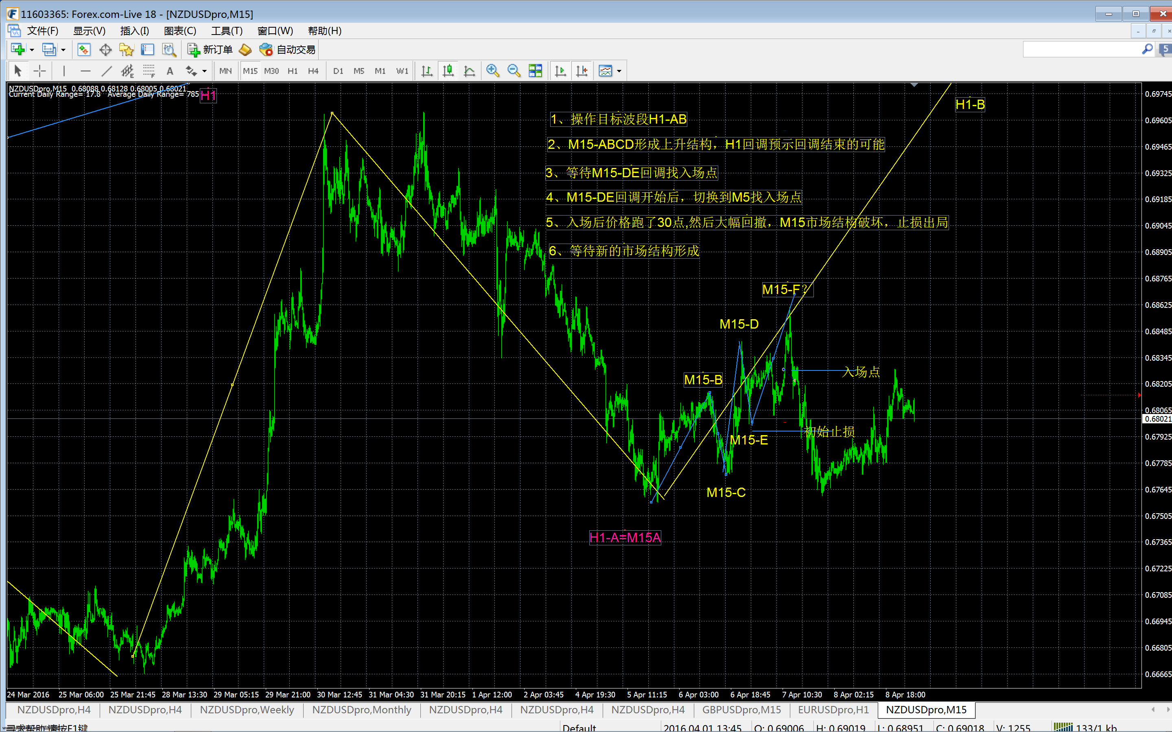1172x732 pixels.
Task: Open the 工具(T) menu
Action: tap(227, 31)
